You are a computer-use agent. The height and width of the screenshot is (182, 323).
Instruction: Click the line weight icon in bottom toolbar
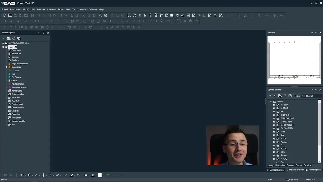(86, 175)
